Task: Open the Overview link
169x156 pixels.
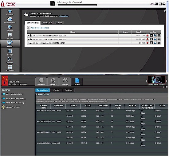Action: 64,16
